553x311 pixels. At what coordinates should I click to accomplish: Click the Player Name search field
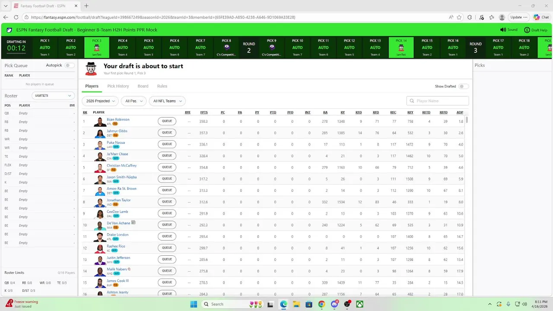point(438,101)
